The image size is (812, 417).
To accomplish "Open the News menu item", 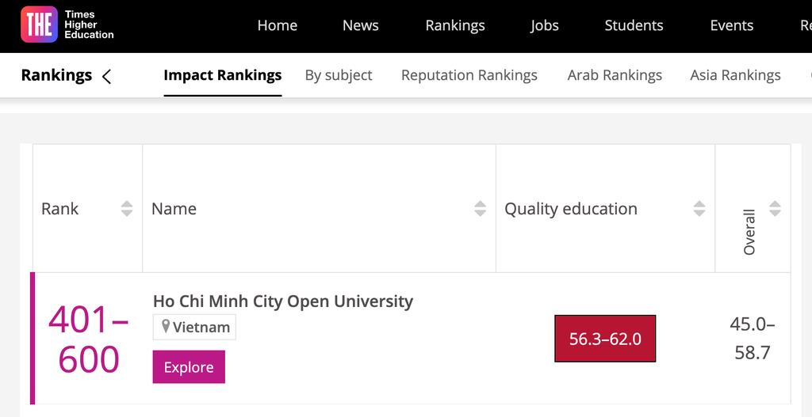I will point(361,25).
